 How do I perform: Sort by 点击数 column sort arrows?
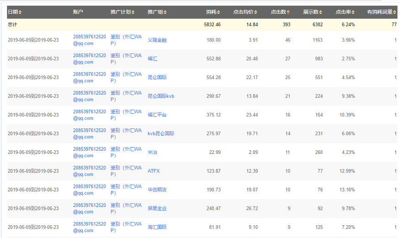(288, 12)
